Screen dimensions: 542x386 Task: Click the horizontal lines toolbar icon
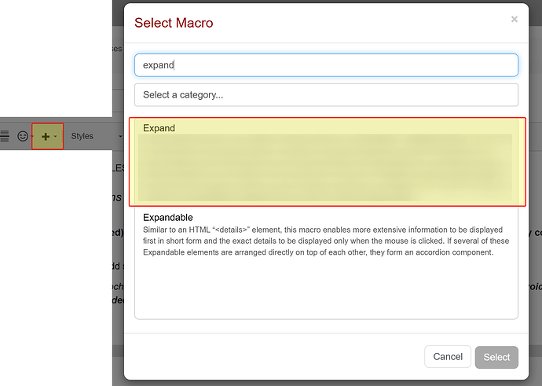5,137
